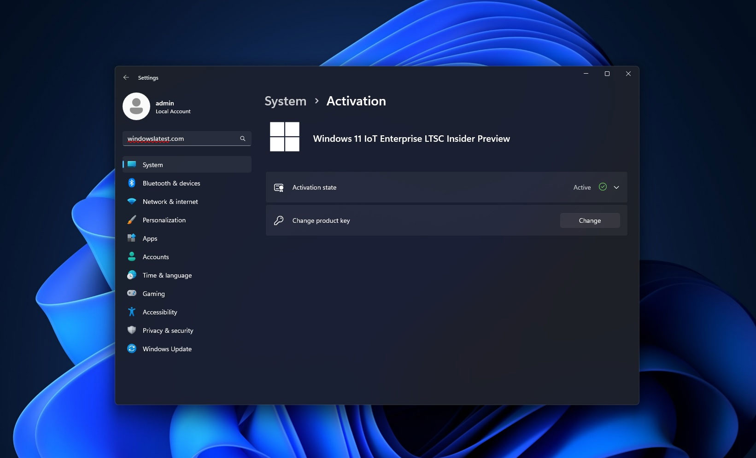Click the green Active verification badge
756x458 pixels.
click(602, 187)
